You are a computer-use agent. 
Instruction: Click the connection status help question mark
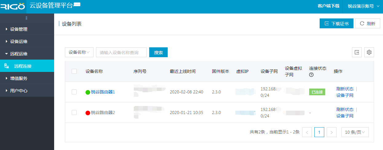311,75
